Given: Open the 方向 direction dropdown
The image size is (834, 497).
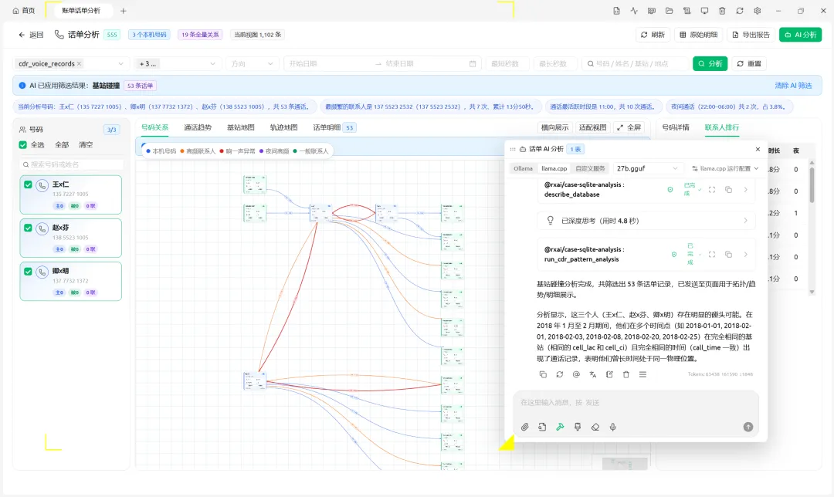Looking at the screenshot, I should click(x=252, y=64).
